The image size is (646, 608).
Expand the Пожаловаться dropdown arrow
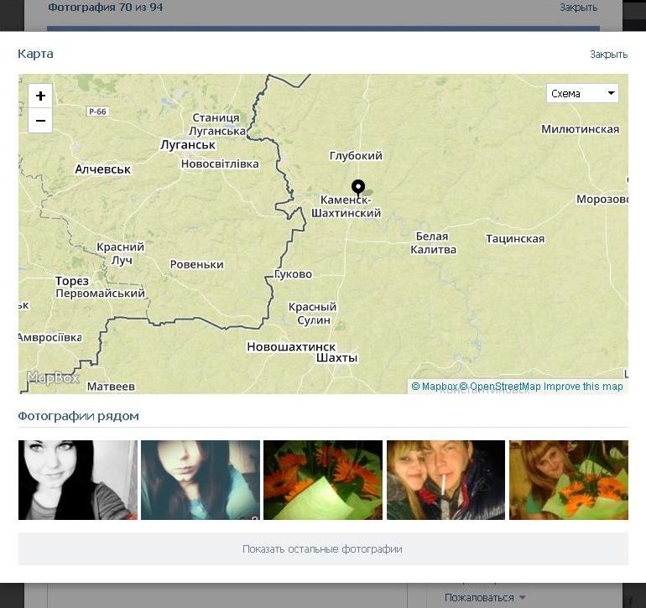tap(523, 598)
